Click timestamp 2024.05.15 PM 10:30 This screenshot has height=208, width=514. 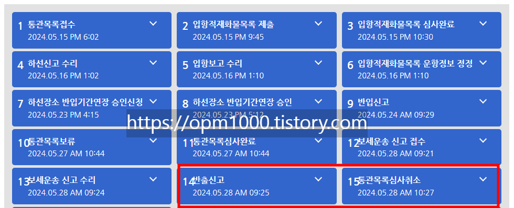(x=395, y=37)
